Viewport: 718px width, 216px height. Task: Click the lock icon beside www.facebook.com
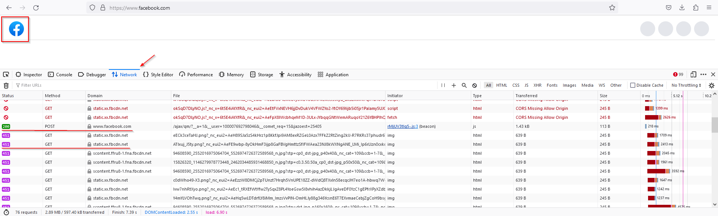89,126
